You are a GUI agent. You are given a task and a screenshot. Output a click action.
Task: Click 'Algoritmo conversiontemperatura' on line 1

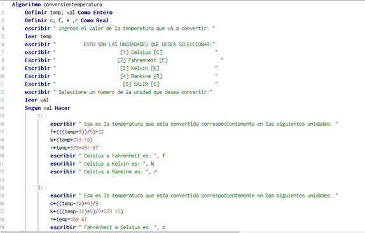click(x=57, y=4)
